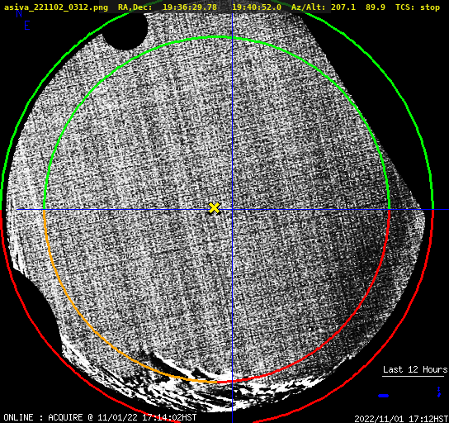Click the blue E east compass label

pyautogui.click(x=27, y=26)
